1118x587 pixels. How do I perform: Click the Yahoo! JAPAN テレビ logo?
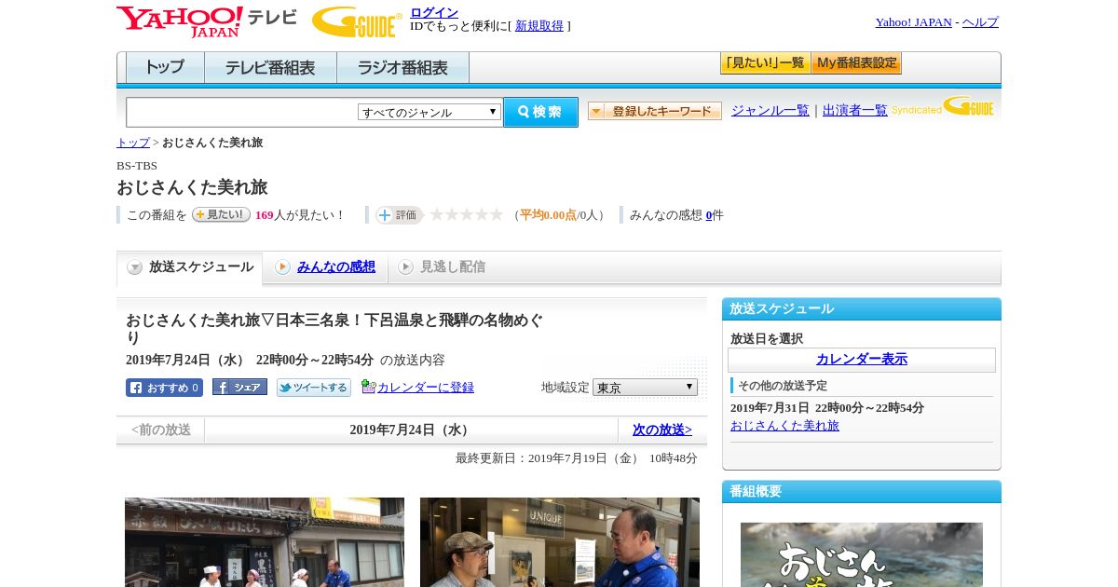coord(206,21)
